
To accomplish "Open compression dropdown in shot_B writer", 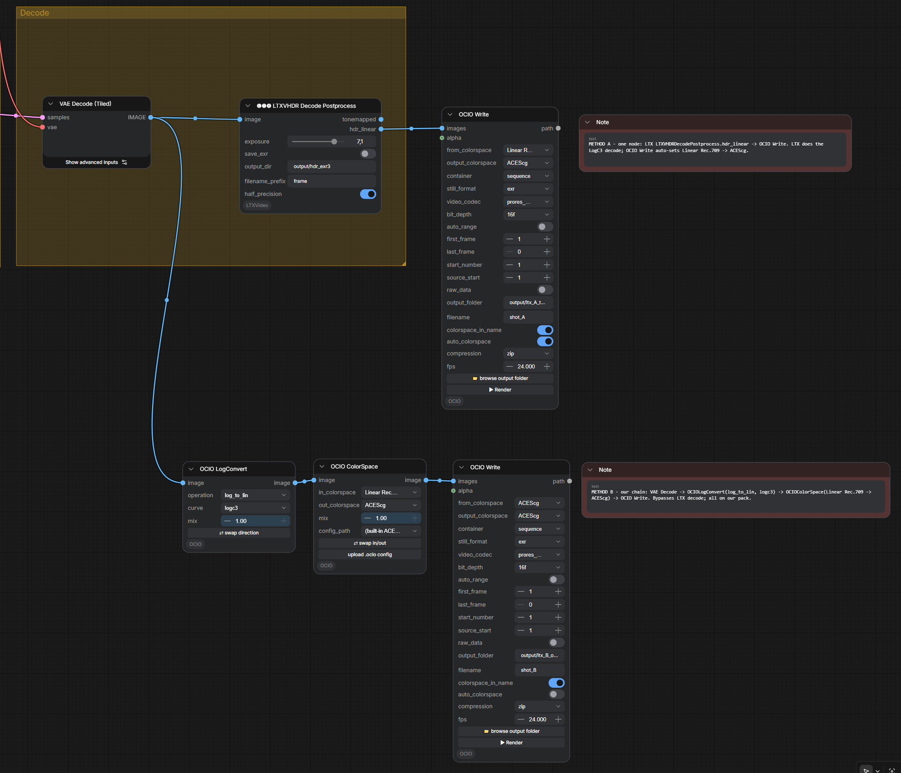I will coord(539,706).
